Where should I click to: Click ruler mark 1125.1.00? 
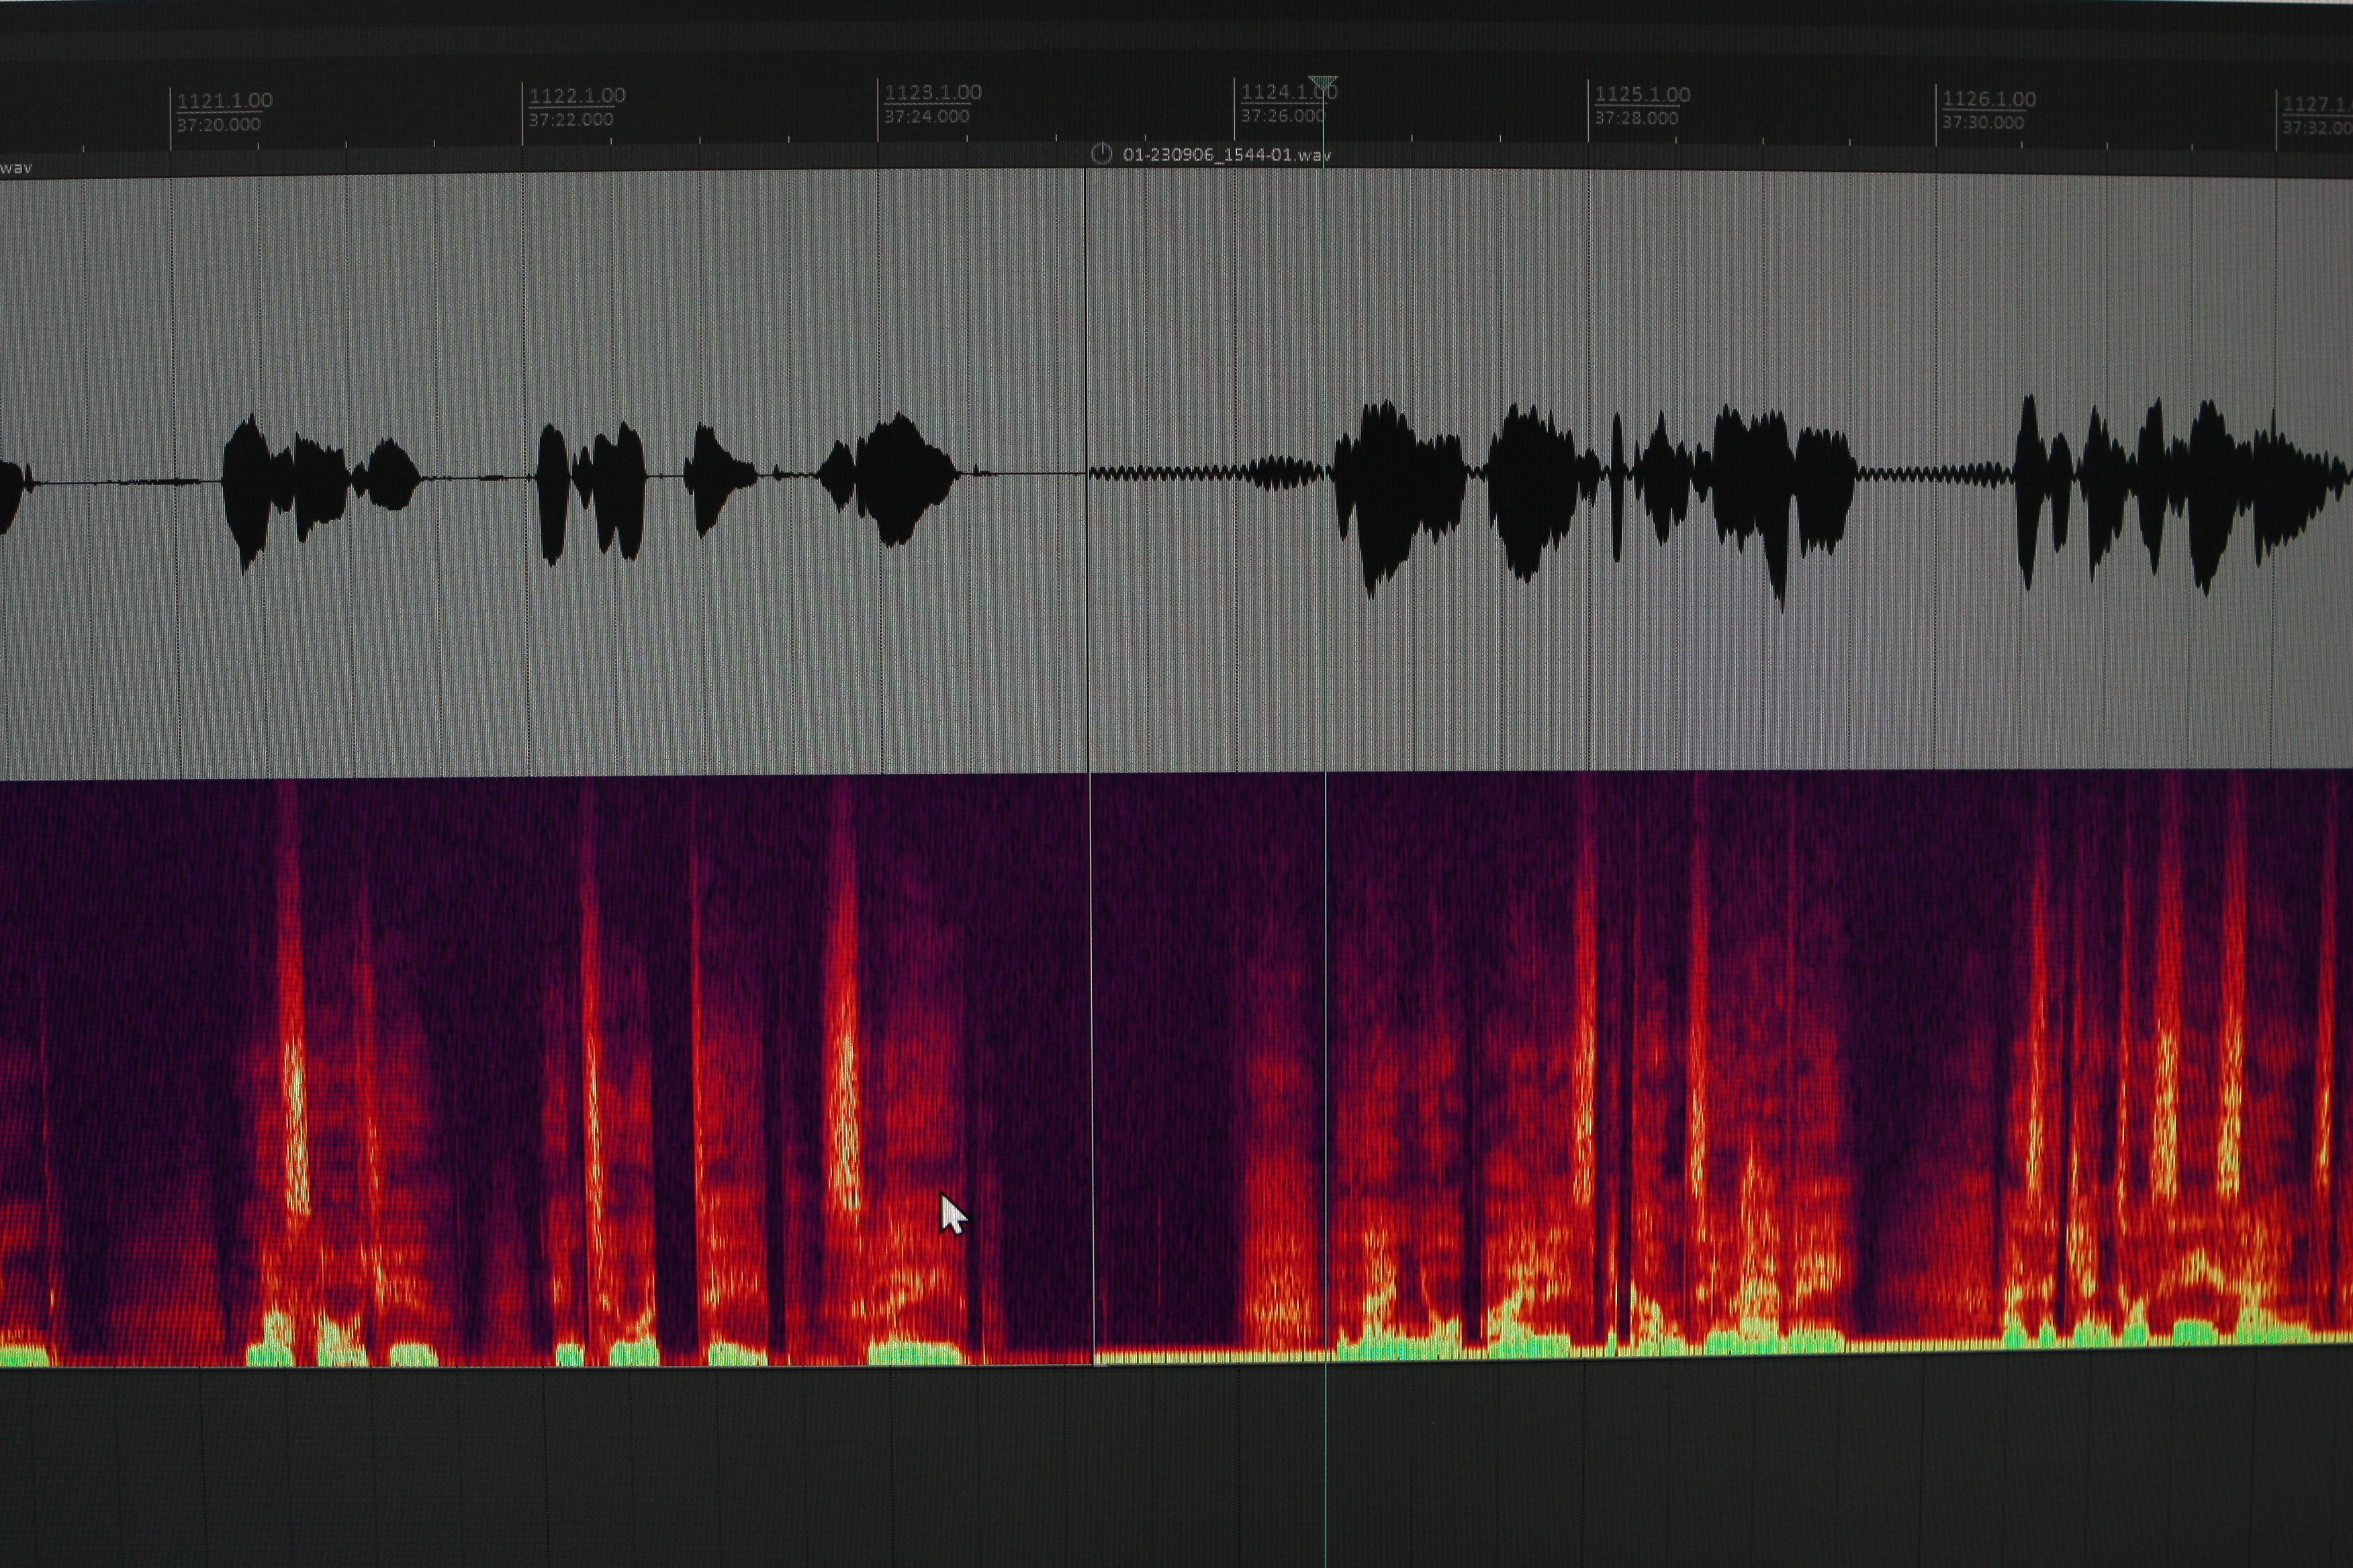(x=1642, y=95)
